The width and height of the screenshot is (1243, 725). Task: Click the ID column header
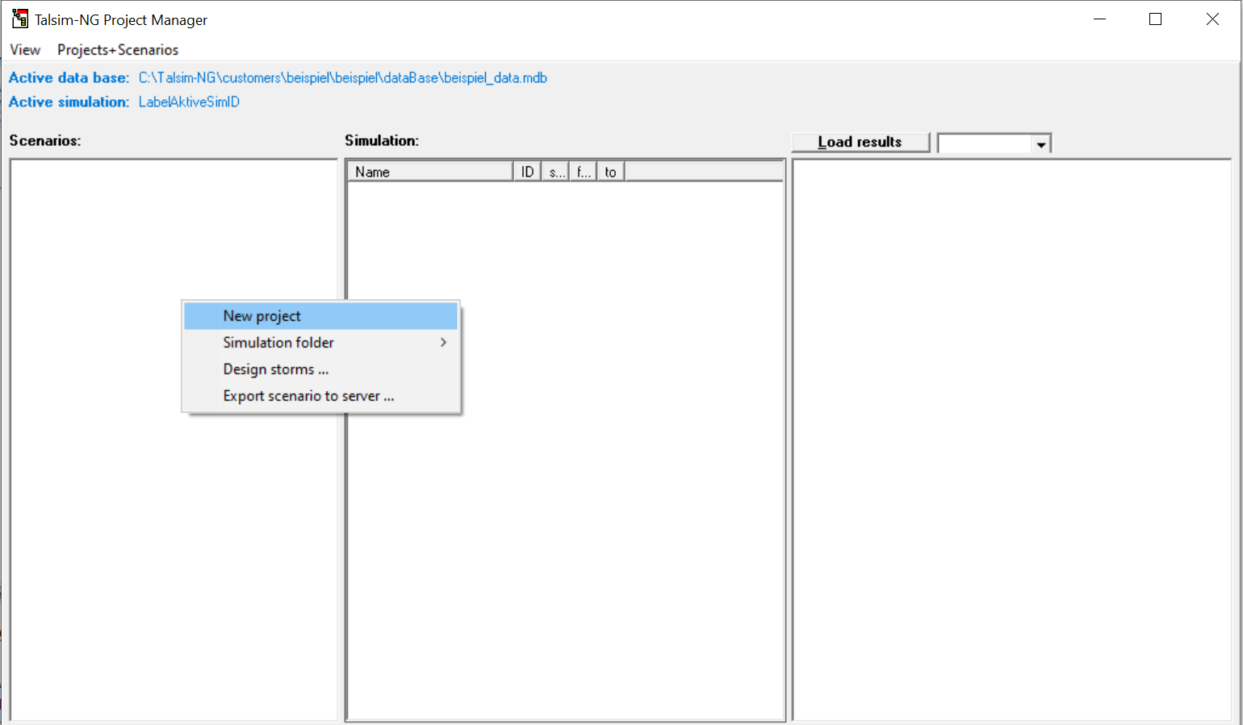(527, 172)
